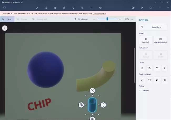Click the zoom slider handle
This screenshot has height=120, width=171.
pyautogui.click(x=107, y=19)
